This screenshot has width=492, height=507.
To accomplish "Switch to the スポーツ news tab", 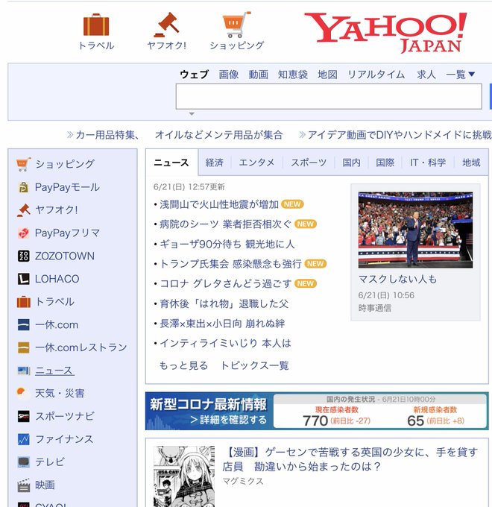I will click(309, 163).
